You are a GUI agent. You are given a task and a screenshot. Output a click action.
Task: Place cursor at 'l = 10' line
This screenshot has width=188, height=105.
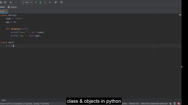10,46
